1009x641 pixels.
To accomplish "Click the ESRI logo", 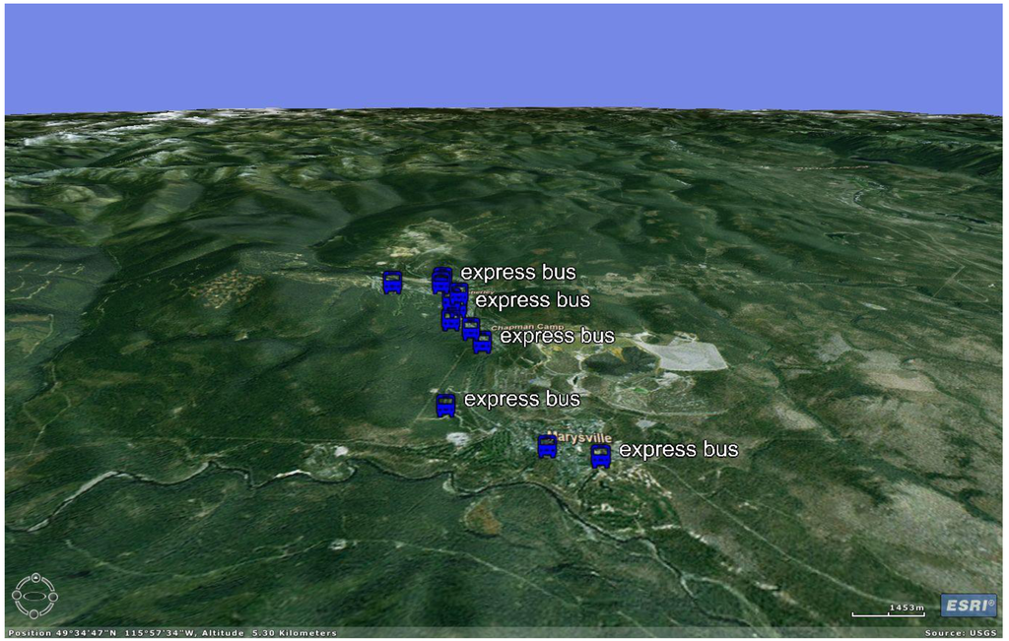I will [x=969, y=605].
